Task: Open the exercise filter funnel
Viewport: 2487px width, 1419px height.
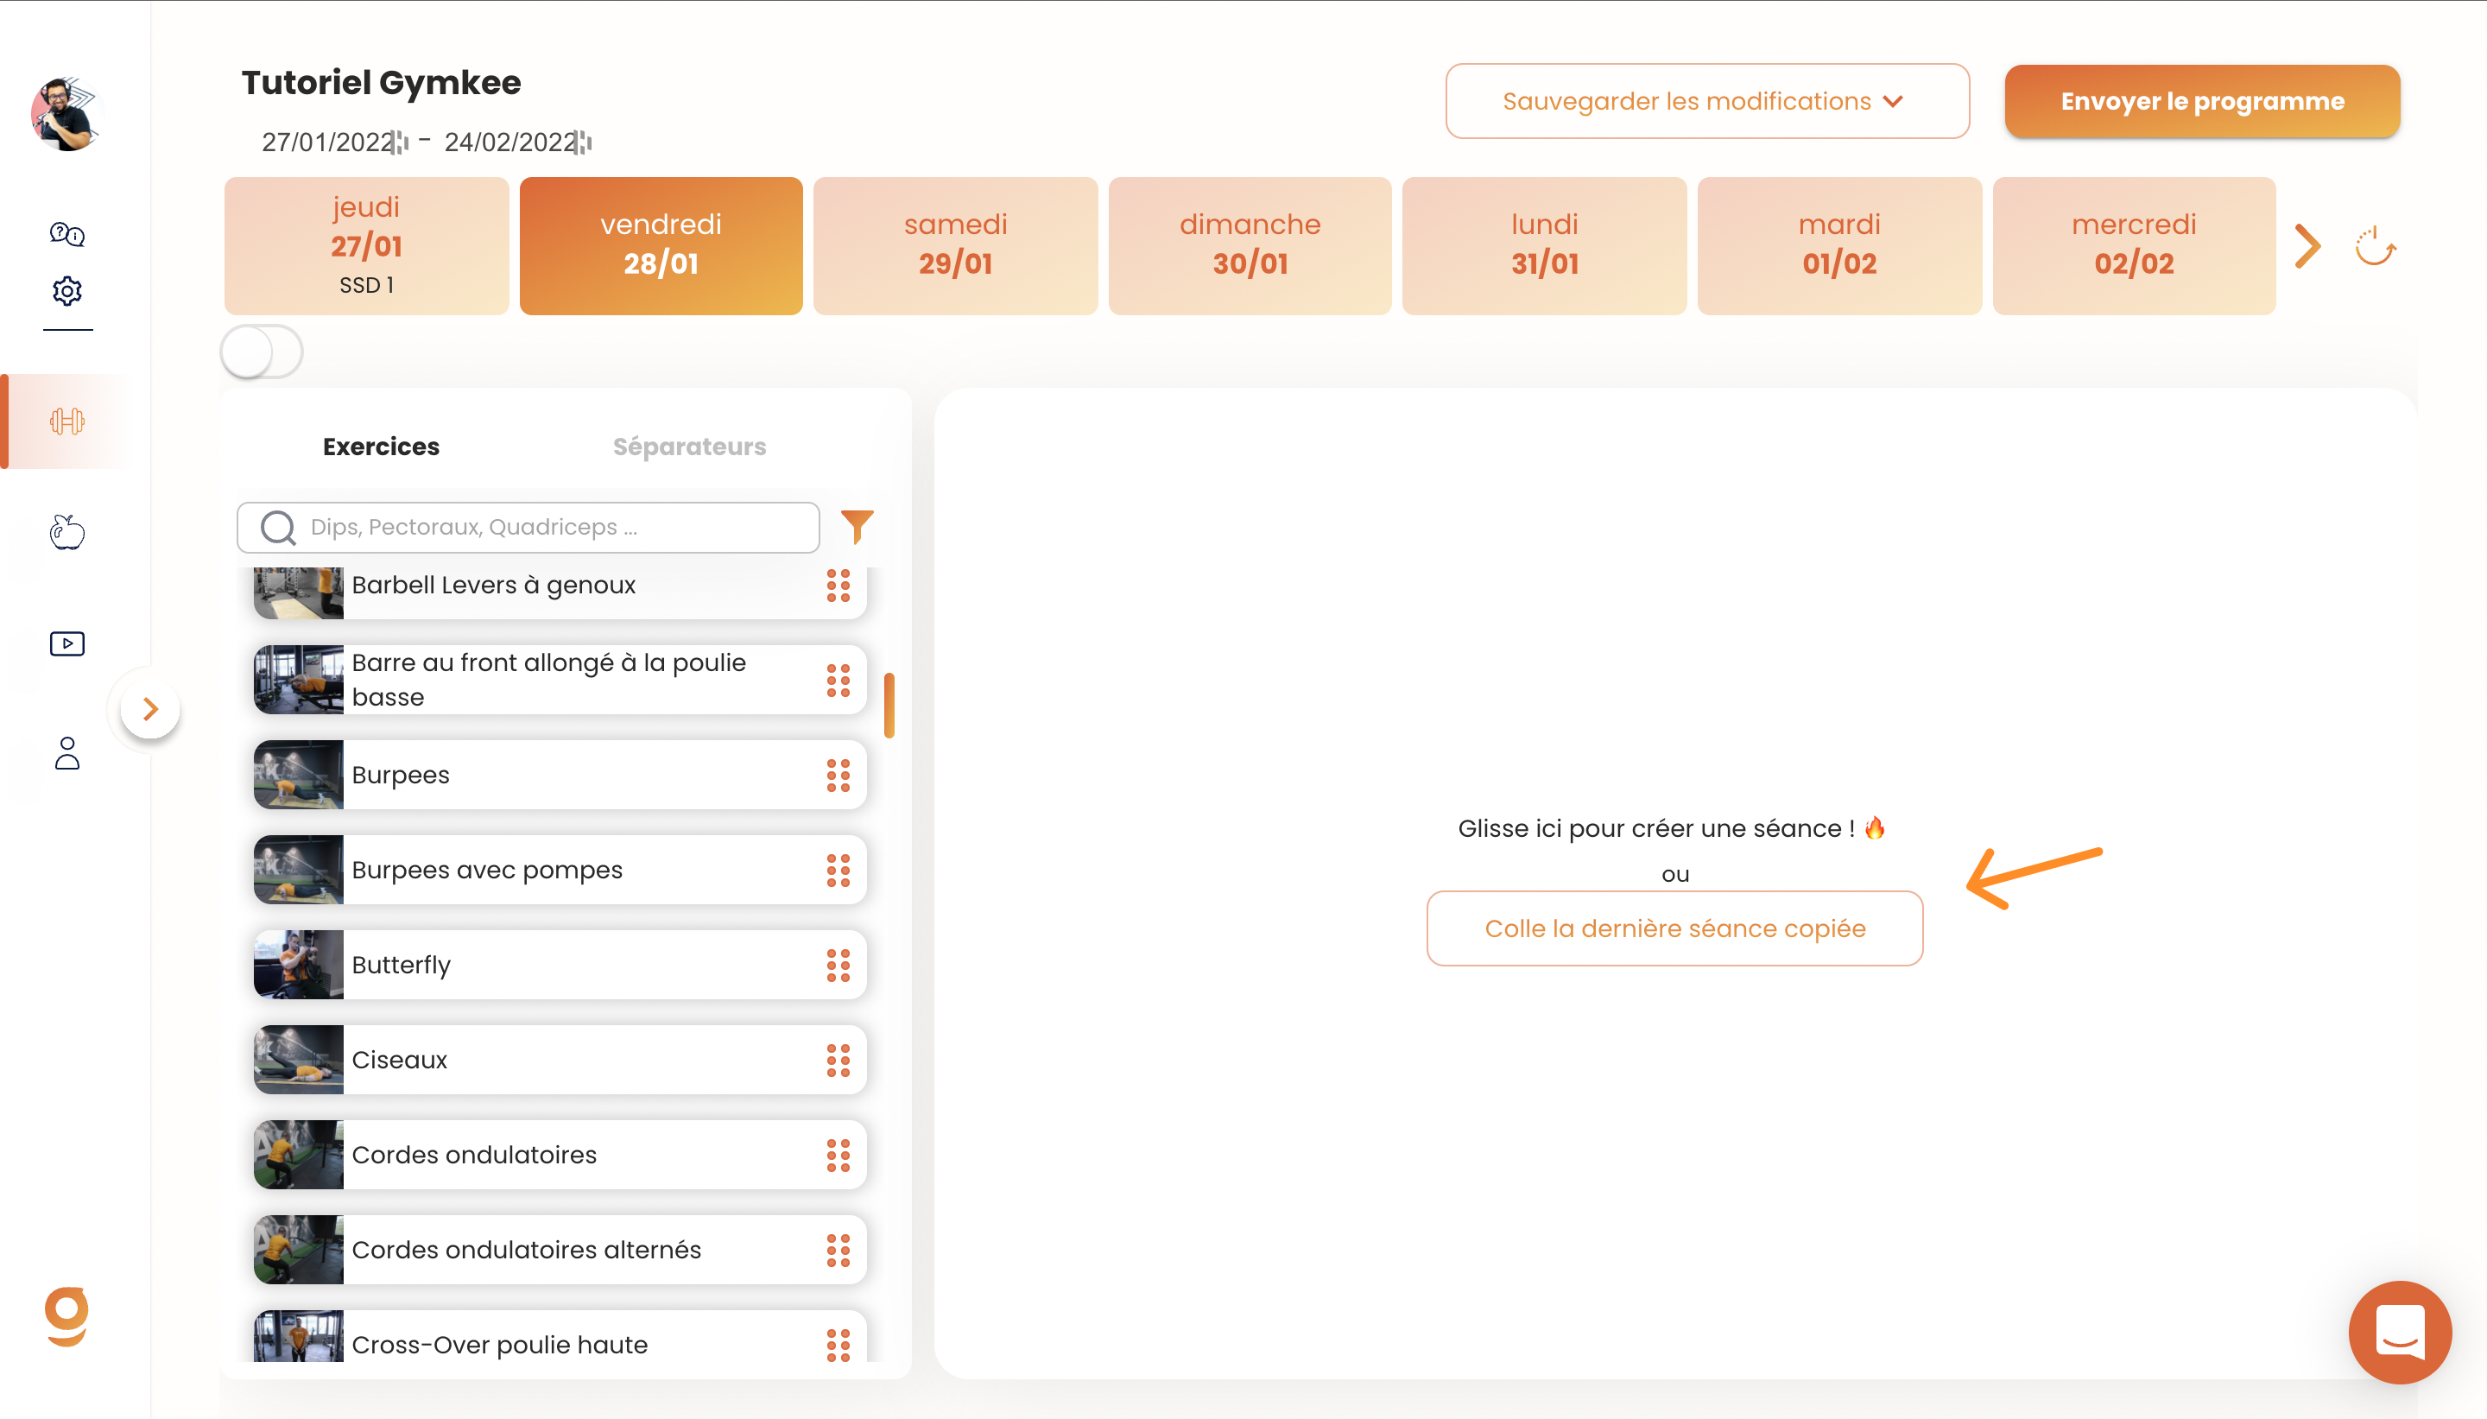Action: 857,526
